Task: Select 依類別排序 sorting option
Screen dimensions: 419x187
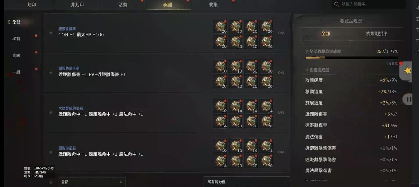Action: (x=376, y=33)
